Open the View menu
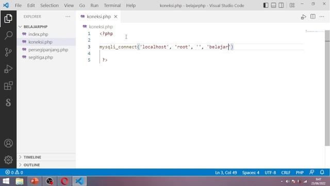Screen dimensions: 330x186 [69, 6]
